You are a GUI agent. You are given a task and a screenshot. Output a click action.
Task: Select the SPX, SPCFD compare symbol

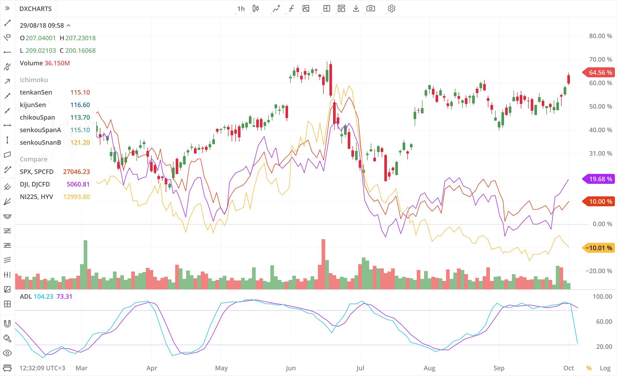coord(37,172)
